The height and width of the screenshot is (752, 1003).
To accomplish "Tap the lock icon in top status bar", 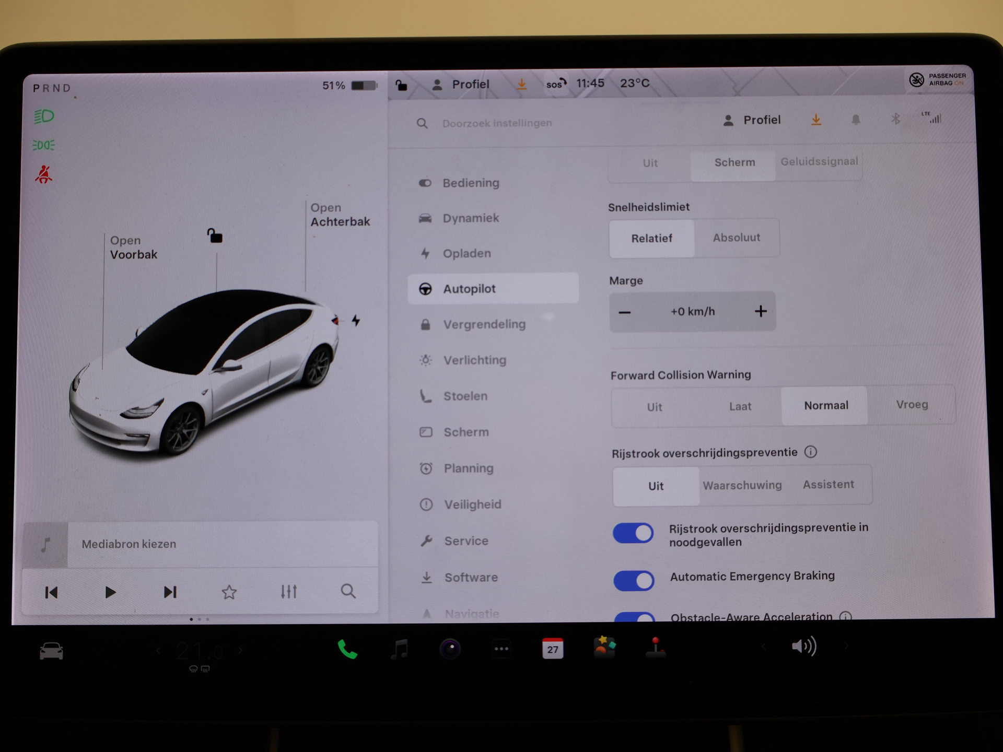I will [401, 85].
